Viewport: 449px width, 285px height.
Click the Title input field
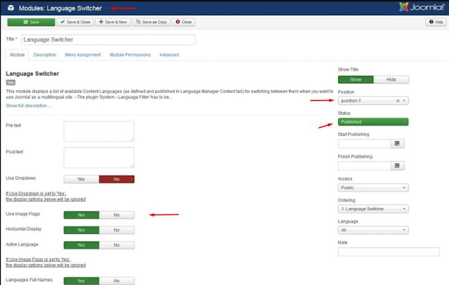[109, 40]
